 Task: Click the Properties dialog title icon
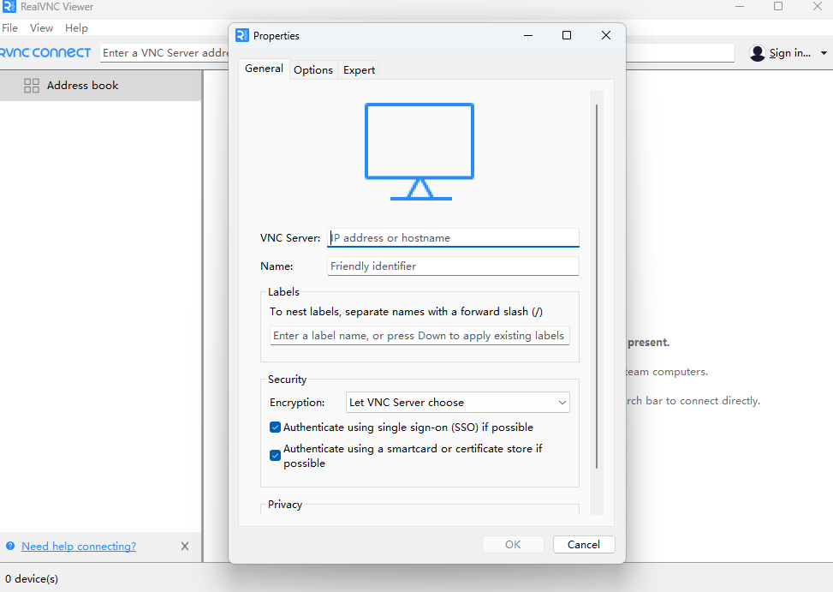241,36
